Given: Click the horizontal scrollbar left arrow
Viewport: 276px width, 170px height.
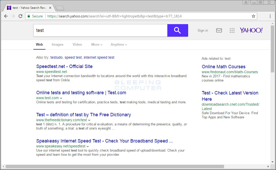Looking at the screenshot, I should (x=3, y=166).
